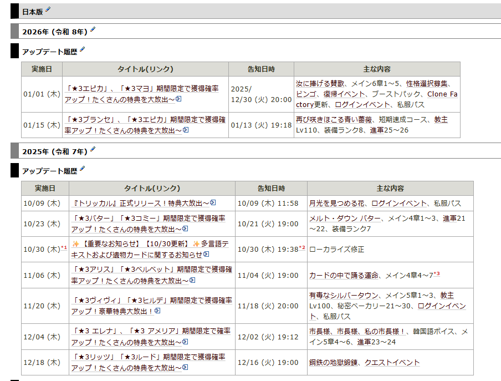This screenshot has width=501, height=381.
Task: Click the edit pencil next to 日本版 heading
Action: [x=48, y=10]
